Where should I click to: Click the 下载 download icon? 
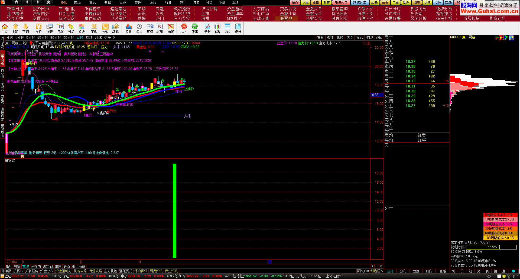[94, 28]
